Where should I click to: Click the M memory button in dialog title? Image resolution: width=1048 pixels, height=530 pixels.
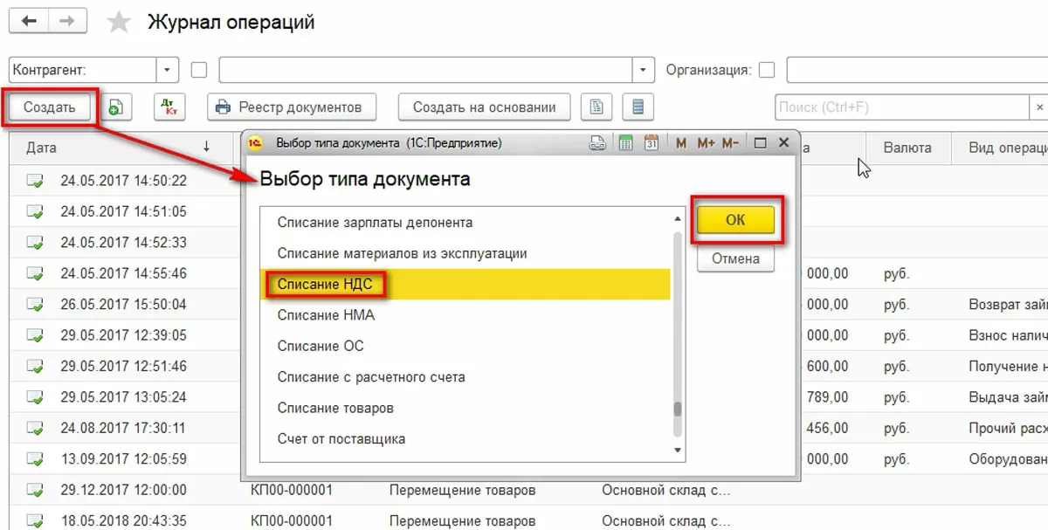(681, 142)
